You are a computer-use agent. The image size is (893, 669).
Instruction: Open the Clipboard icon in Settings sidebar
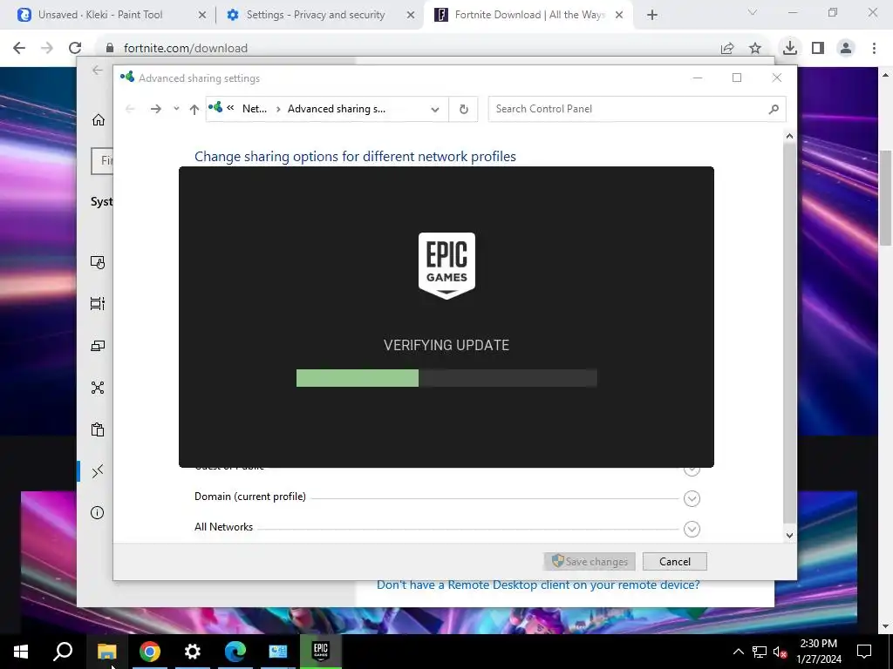[98, 429]
